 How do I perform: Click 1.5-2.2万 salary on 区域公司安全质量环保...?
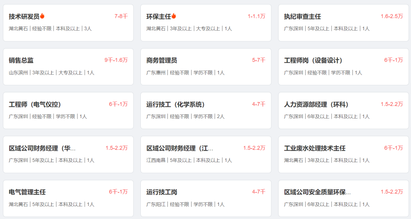click(392, 192)
